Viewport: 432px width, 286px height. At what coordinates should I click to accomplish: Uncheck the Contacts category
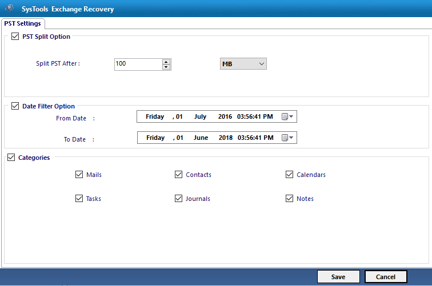179,175
